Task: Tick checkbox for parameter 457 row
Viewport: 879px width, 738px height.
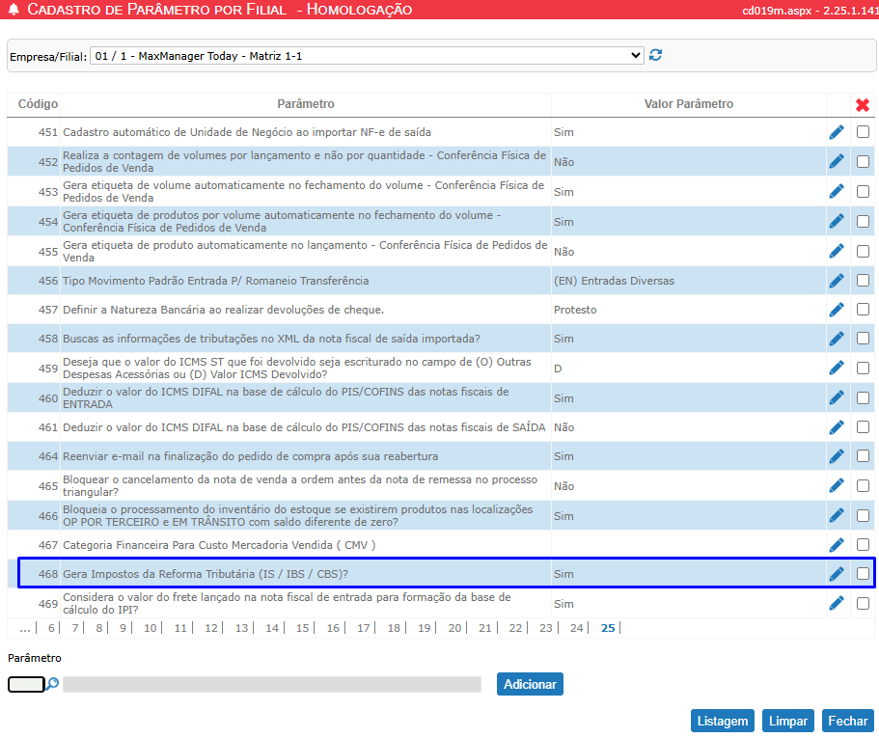Action: pyautogui.click(x=863, y=310)
